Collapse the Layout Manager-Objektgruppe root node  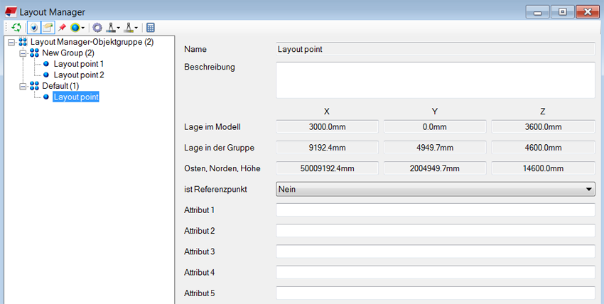pos(11,43)
